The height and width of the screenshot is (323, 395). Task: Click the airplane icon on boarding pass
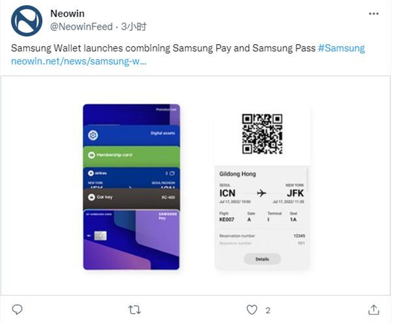pos(261,193)
